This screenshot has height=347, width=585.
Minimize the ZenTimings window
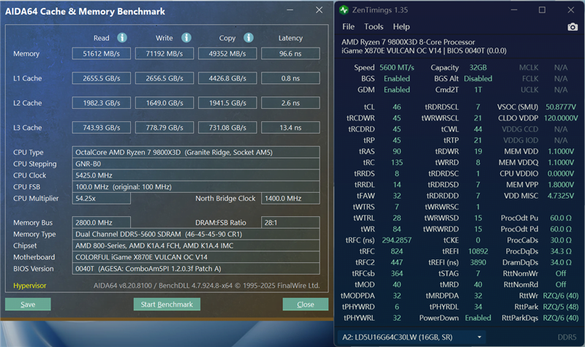pyautogui.click(x=514, y=10)
